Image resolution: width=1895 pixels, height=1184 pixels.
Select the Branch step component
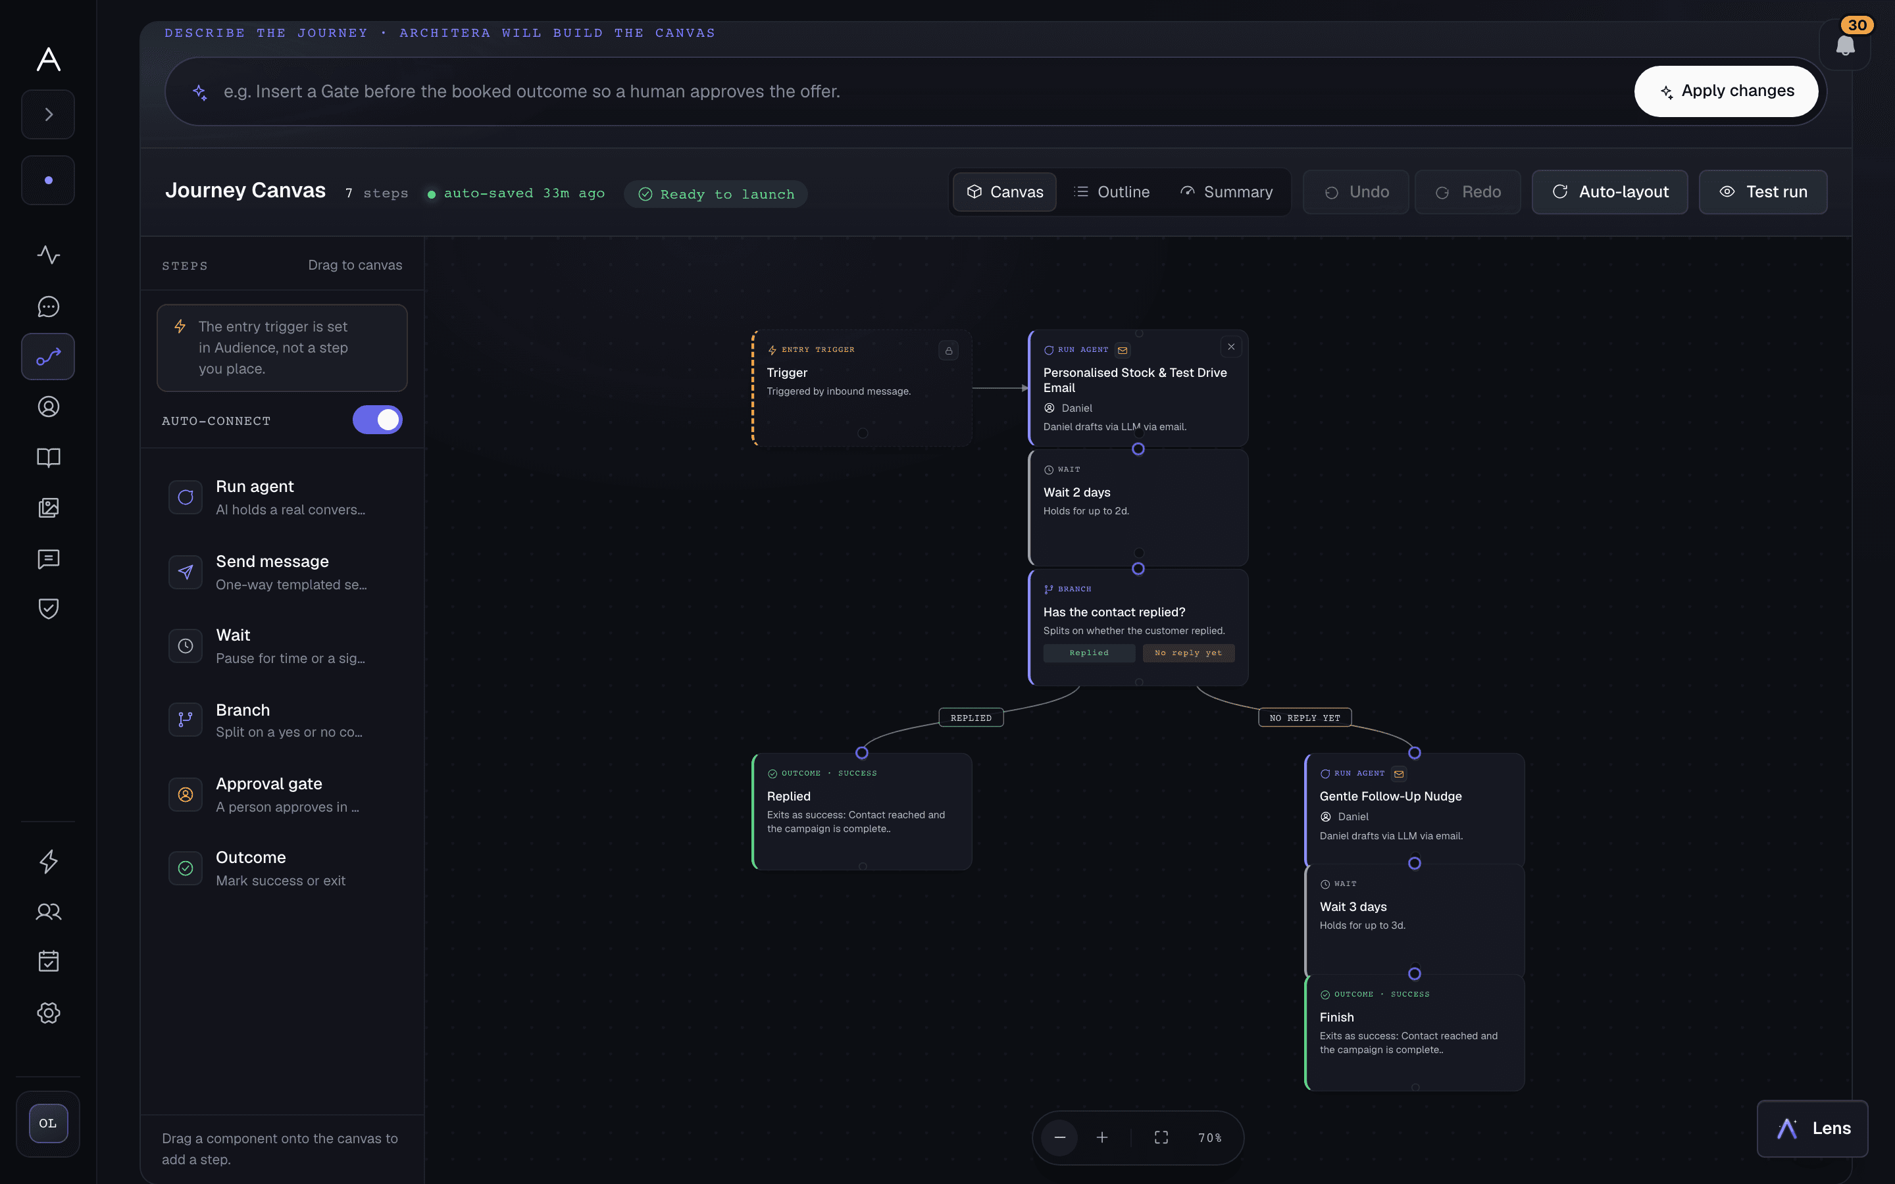pyautogui.click(x=283, y=720)
